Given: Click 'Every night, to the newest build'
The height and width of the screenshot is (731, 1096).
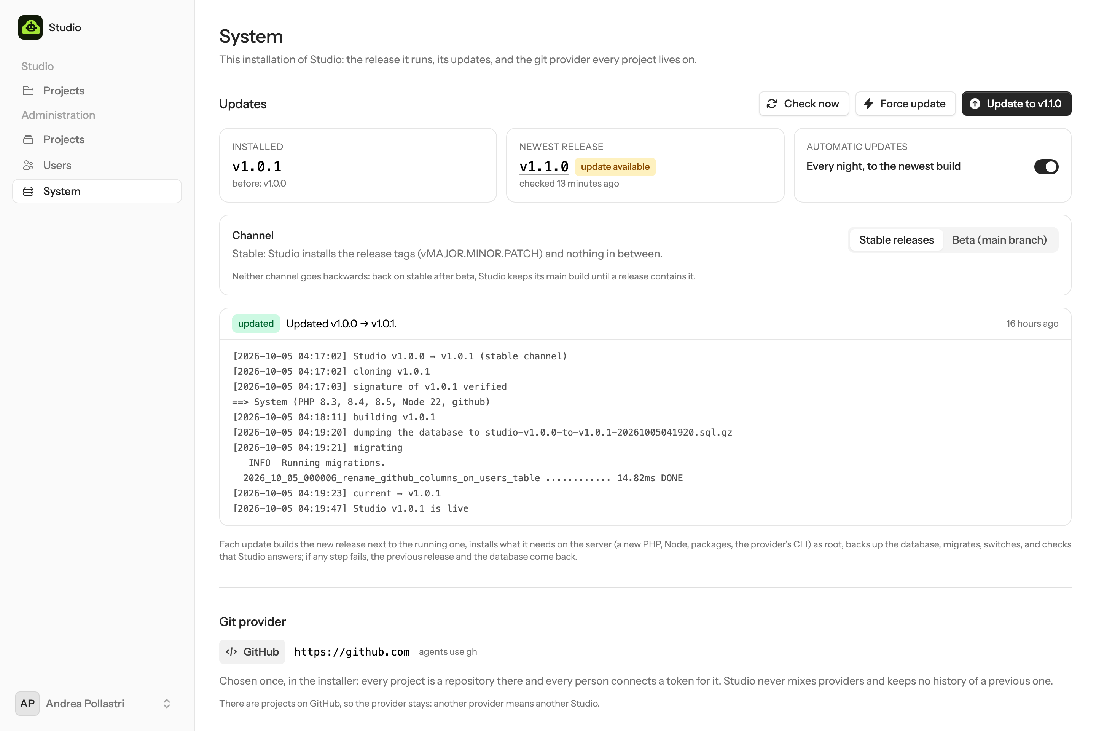Looking at the screenshot, I should pos(883,166).
